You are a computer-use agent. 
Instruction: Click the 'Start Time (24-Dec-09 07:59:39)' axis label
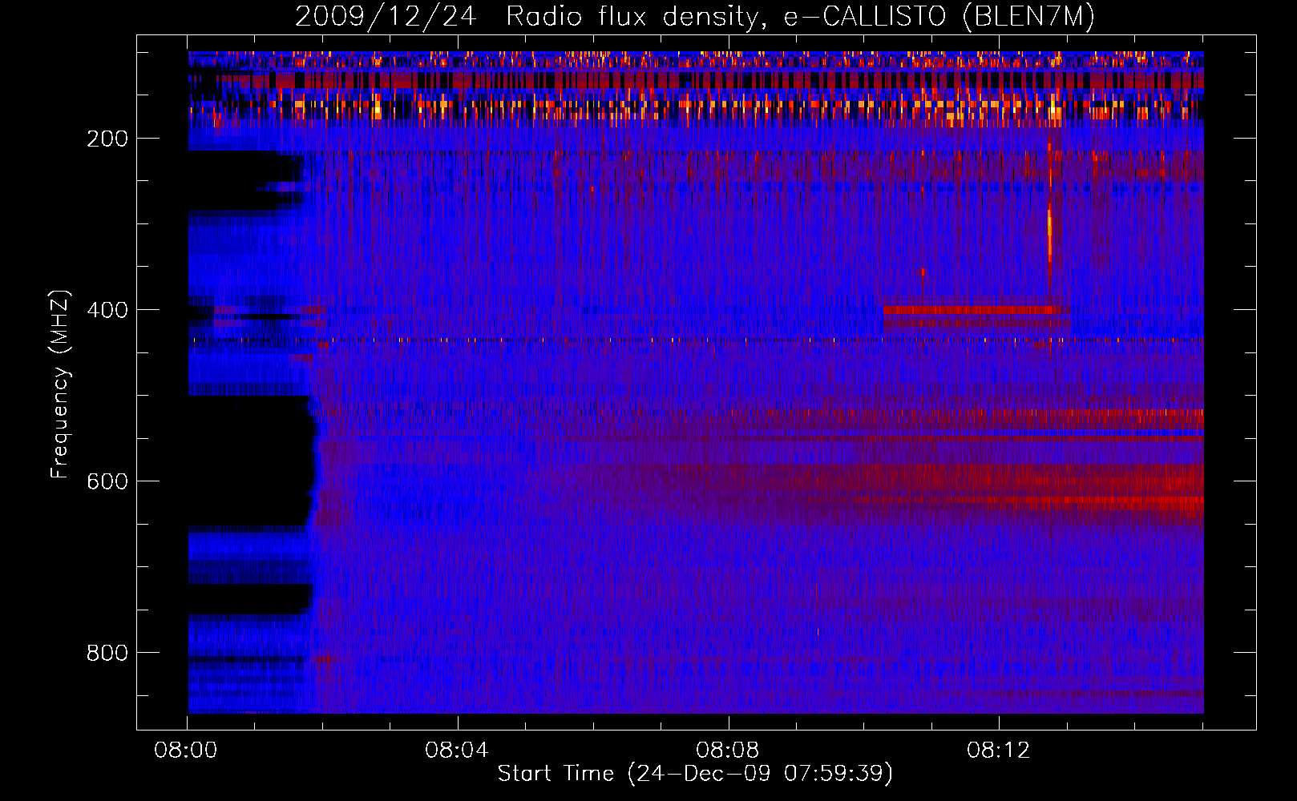click(695, 774)
